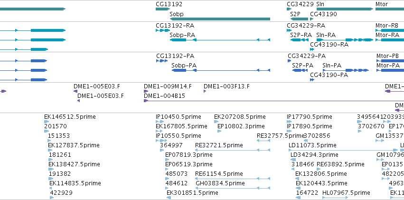Select the DME1-004B15 long feature

pyautogui.click(x=274, y=101)
